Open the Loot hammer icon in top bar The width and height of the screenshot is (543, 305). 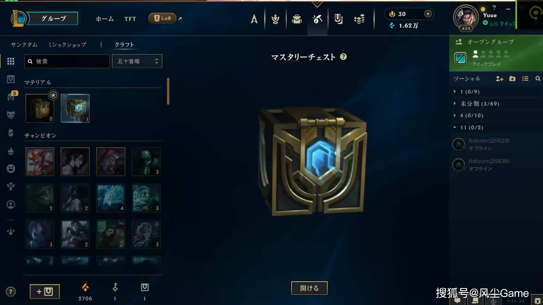317,19
